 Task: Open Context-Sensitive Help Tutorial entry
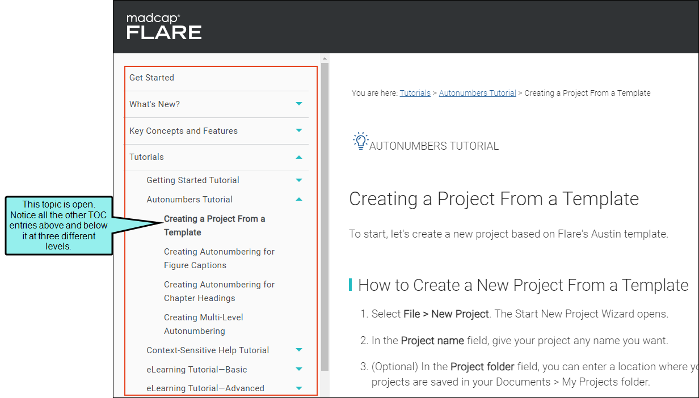coord(208,350)
